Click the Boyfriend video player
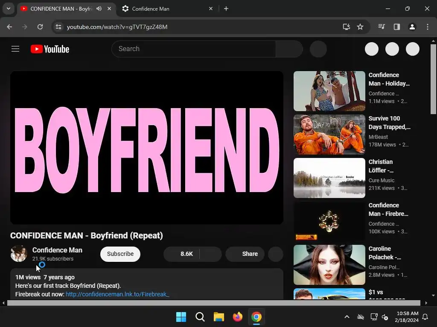This screenshot has height=327, width=437. [x=147, y=148]
